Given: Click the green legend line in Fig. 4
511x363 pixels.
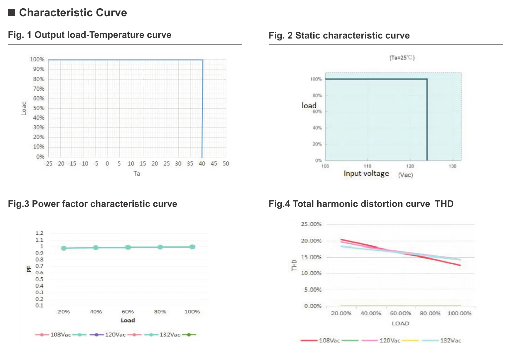Looking at the screenshot, I should (x=350, y=340).
